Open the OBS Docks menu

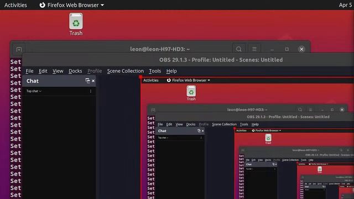click(x=75, y=71)
